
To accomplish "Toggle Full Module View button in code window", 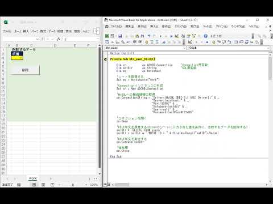I will [x=109, y=185].
